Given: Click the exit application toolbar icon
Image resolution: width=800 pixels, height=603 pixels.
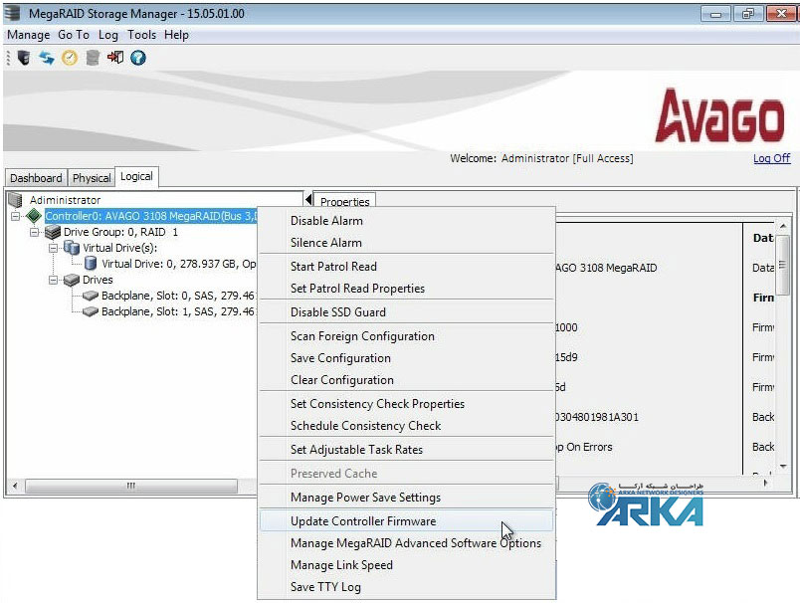Looking at the screenshot, I should click(113, 57).
